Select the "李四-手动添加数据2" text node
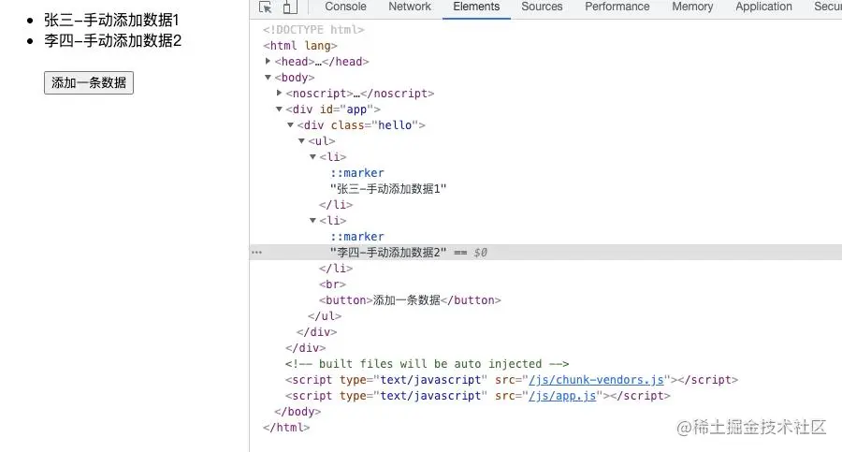Viewport: 842px width, 452px height. point(388,252)
